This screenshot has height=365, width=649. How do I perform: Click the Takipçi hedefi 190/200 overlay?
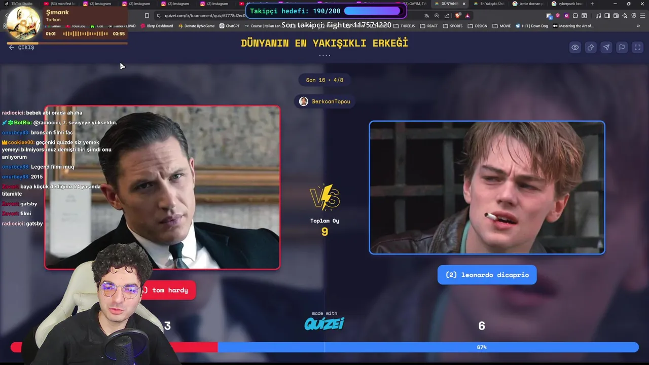pyautogui.click(x=326, y=11)
